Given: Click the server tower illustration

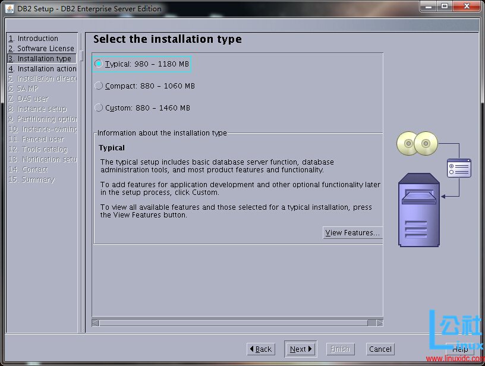Looking at the screenshot, I should point(419,210).
